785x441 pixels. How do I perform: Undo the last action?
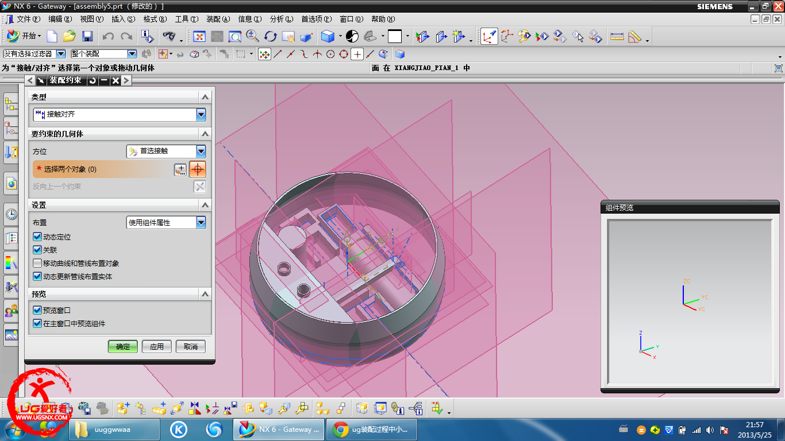pos(108,36)
